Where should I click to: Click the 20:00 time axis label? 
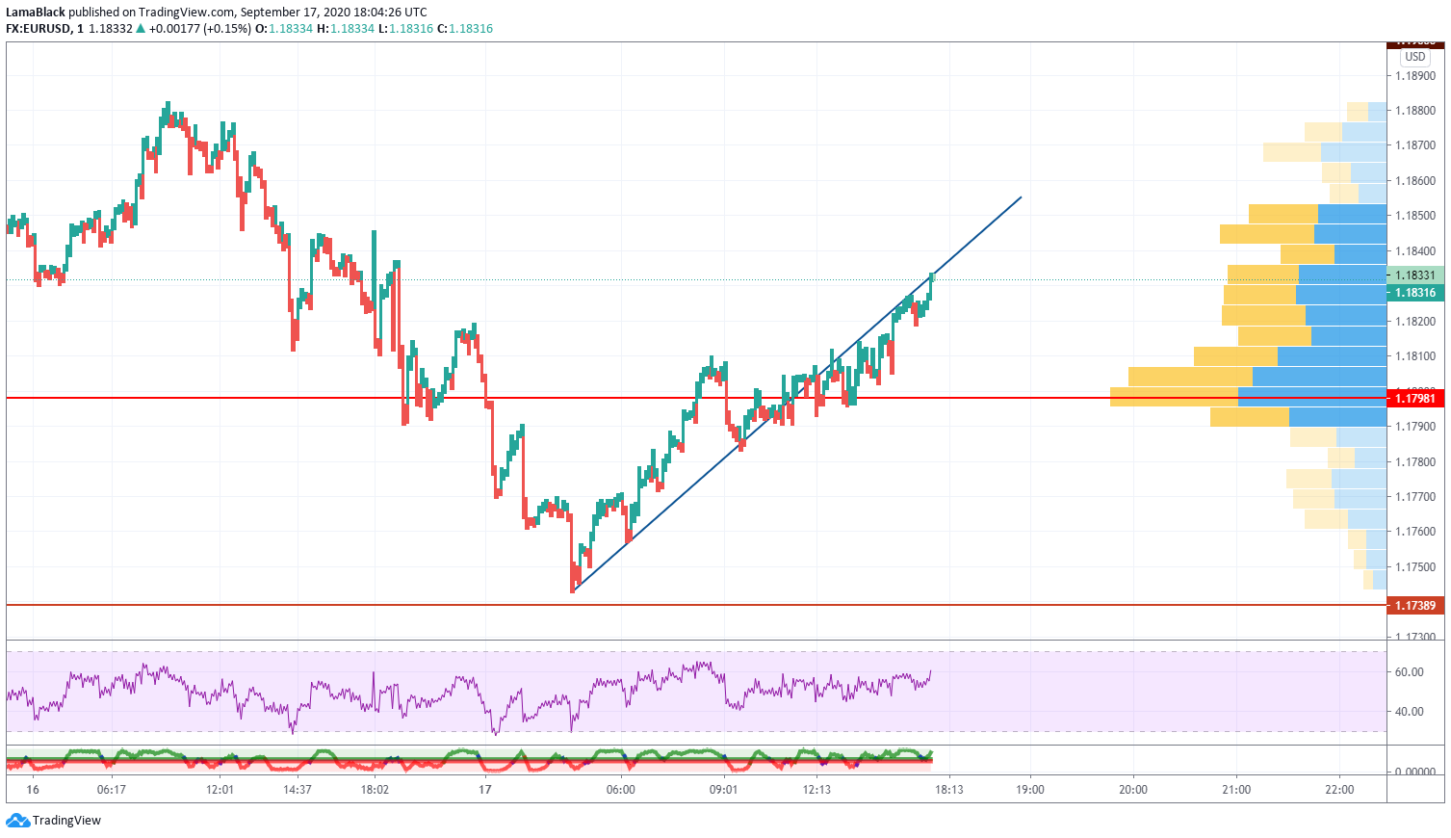1133,790
